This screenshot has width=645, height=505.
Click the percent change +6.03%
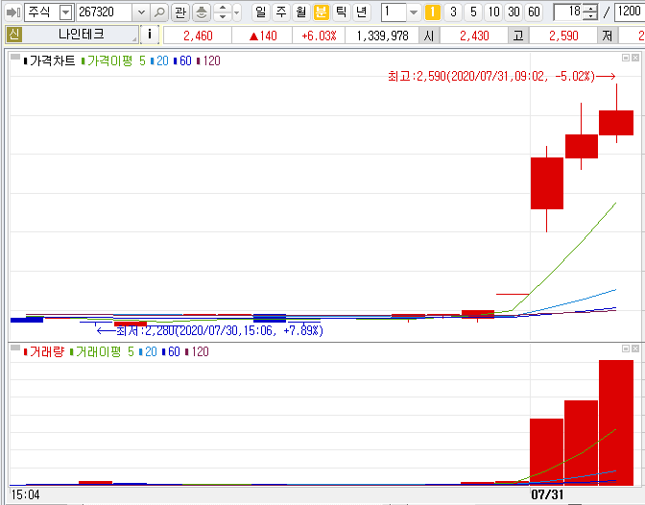pos(319,36)
